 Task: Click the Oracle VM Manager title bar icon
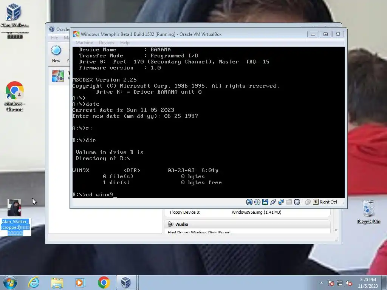[51, 29]
